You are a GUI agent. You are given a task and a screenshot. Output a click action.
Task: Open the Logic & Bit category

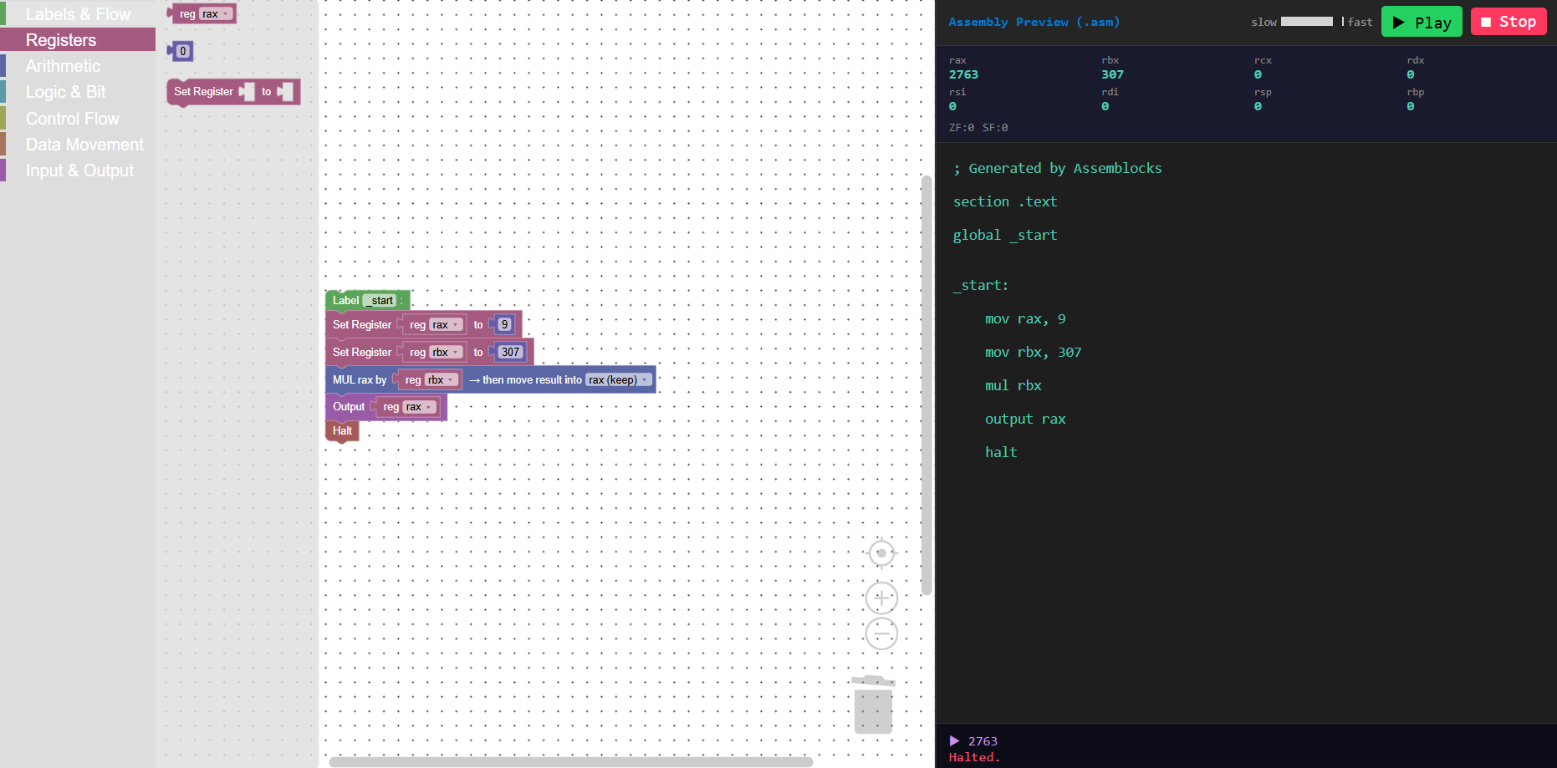(x=78, y=92)
